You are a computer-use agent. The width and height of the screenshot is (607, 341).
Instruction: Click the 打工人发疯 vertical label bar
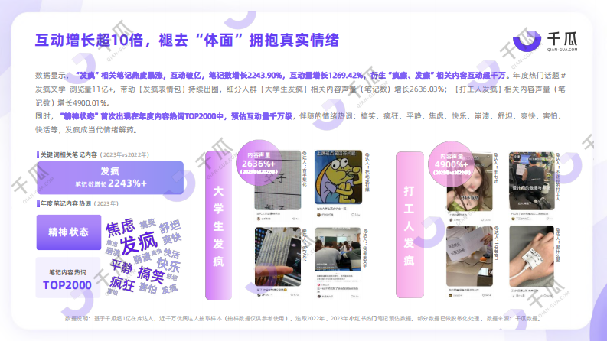point(410,225)
